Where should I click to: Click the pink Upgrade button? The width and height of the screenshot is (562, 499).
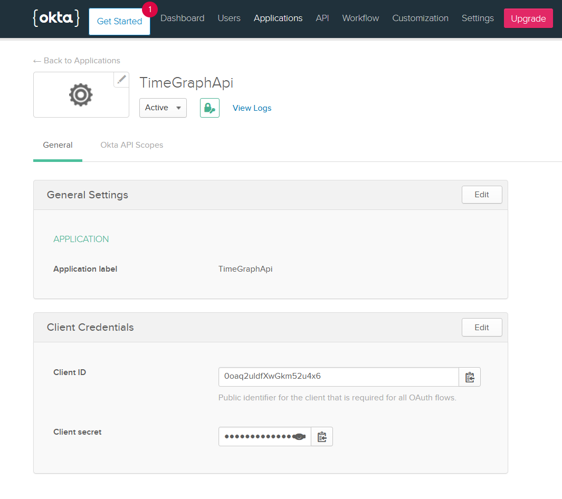(528, 18)
